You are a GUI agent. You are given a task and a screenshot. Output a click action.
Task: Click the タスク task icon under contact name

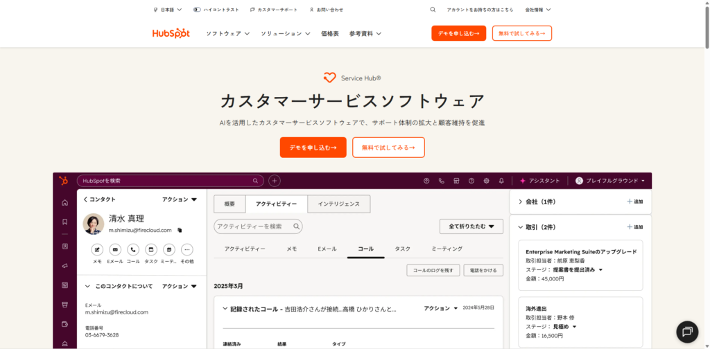click(151, 249)
